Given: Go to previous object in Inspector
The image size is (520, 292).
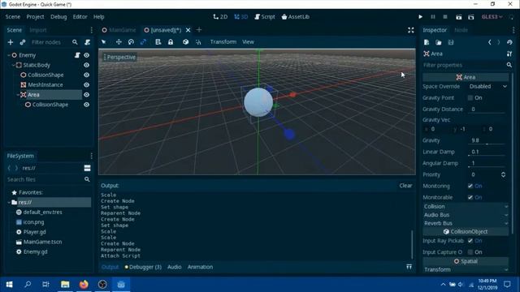Looking at the screenshot, I should [x=489, y=42].
